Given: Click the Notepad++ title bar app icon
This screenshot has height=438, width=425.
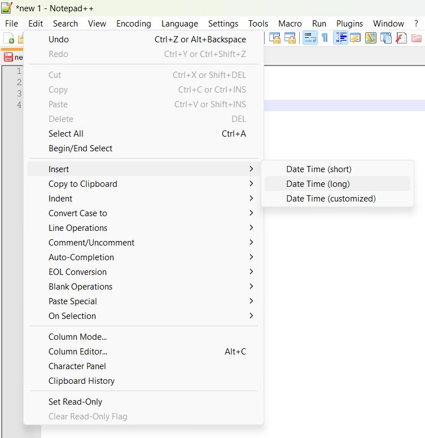Looking at the screenshot, I should (6, 8).
